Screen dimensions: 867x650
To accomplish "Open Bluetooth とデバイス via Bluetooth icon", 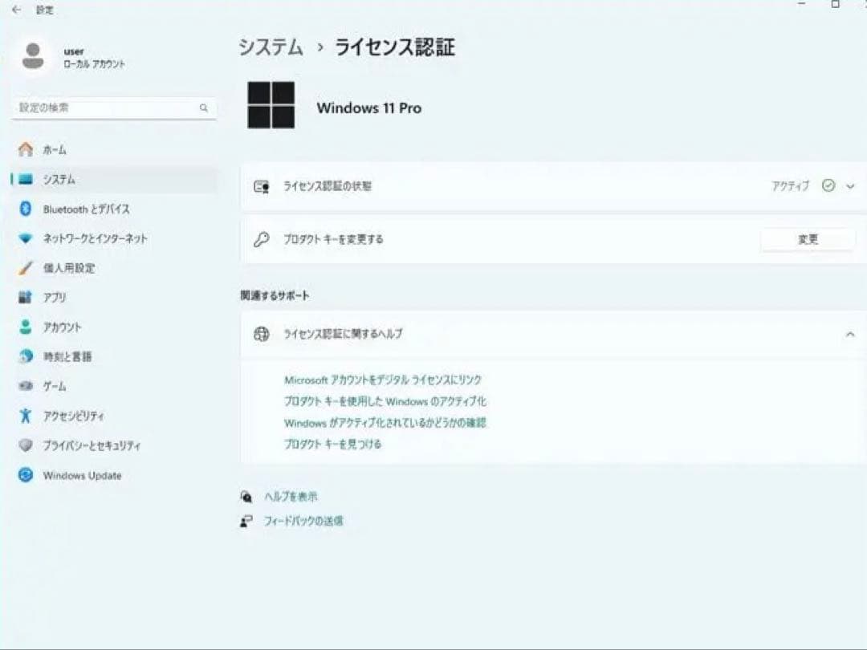I will 26,209.
